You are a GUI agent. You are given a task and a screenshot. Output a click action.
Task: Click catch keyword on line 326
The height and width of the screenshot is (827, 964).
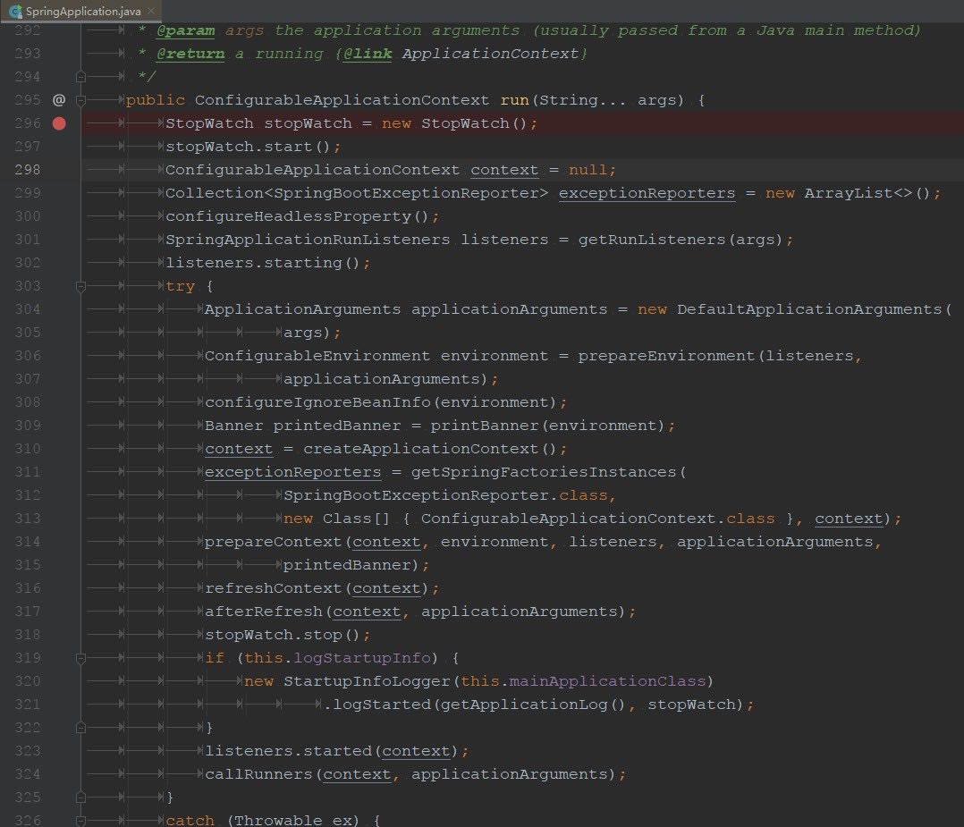coord(190,820)
